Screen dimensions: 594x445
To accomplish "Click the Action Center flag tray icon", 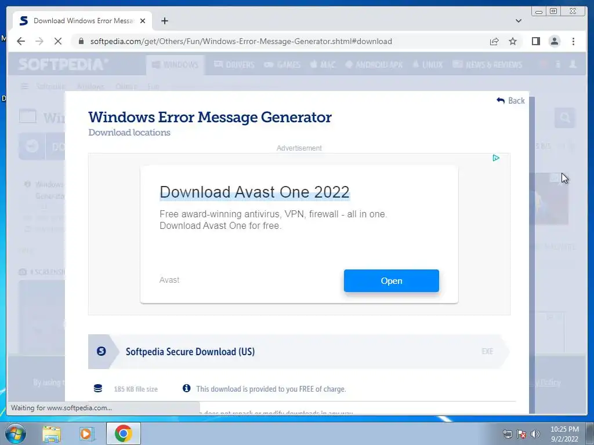I will click(x=521, y=434).
